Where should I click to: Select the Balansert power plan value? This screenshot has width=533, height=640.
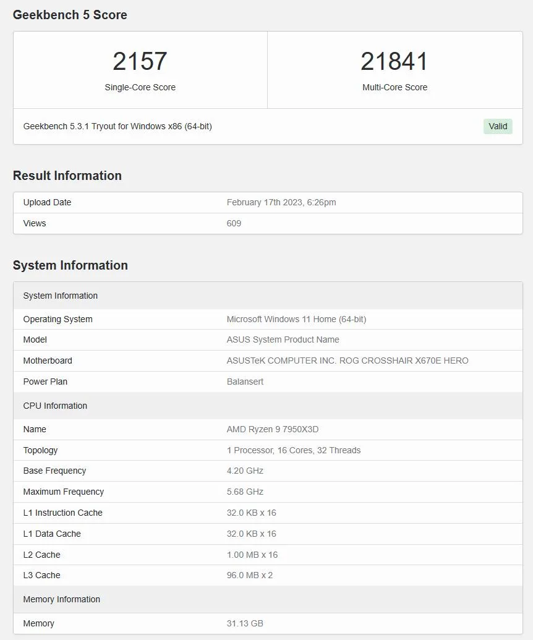click(245, 382)
